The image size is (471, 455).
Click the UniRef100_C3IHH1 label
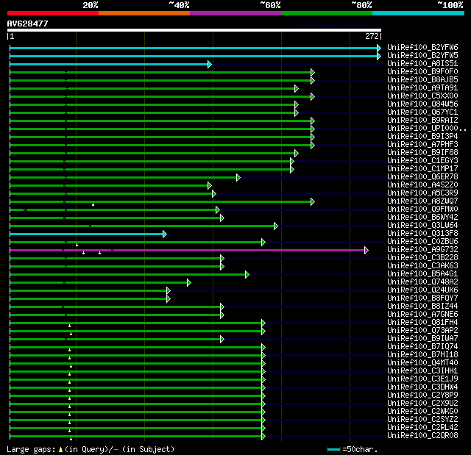422,370
